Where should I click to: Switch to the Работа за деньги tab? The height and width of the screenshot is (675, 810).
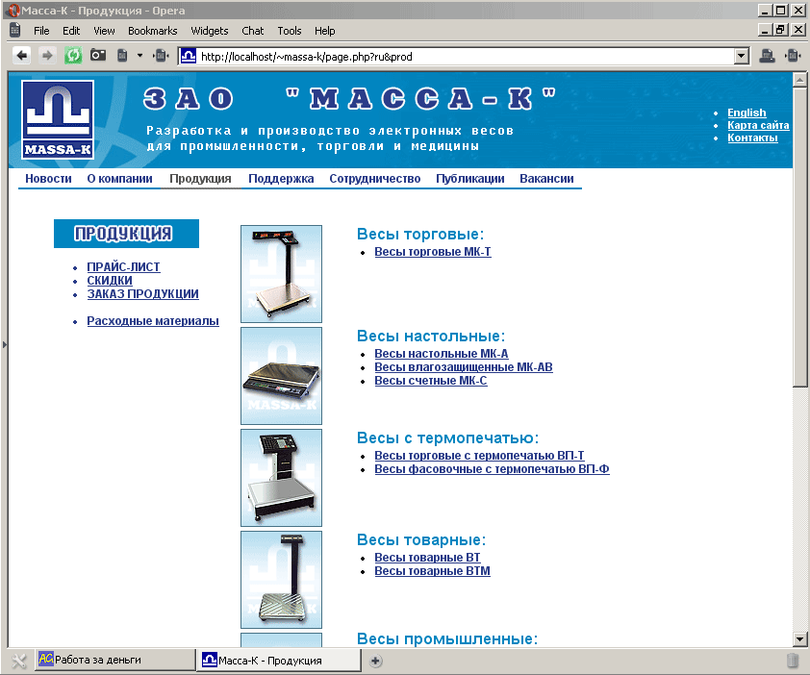click(x=114, y=660)
